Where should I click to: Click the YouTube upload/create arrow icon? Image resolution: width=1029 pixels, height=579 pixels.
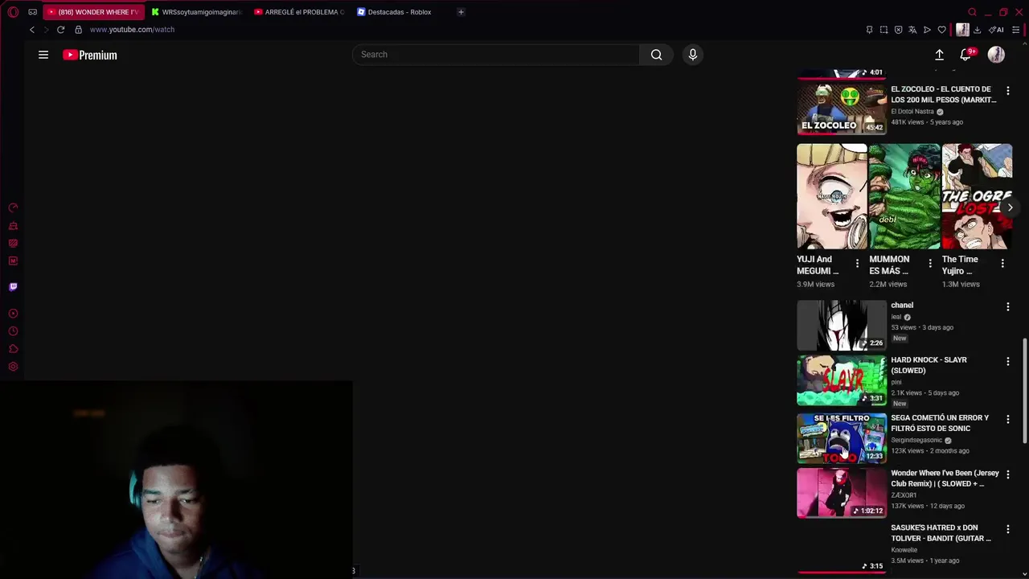click(939, 55)
